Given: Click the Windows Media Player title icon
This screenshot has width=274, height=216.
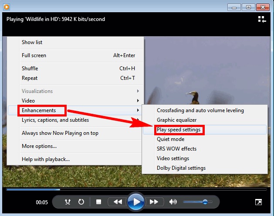Looking at the screenshot, I should 7,7.
